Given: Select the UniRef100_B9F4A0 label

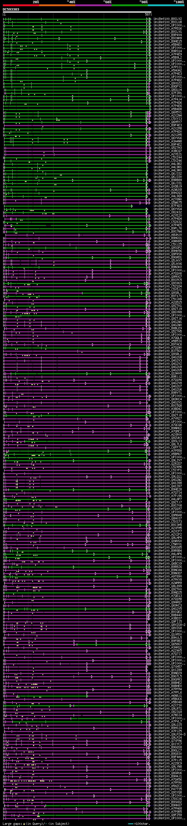Looking at the screenshot, I should click(x=168, y=757).
